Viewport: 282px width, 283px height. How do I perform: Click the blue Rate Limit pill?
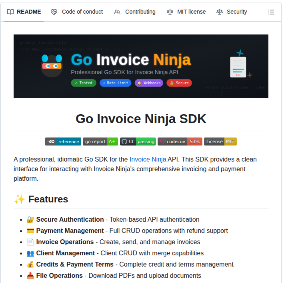(116, 83)
